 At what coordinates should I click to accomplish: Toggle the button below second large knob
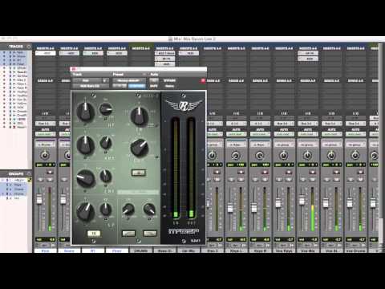pos(139,173)
